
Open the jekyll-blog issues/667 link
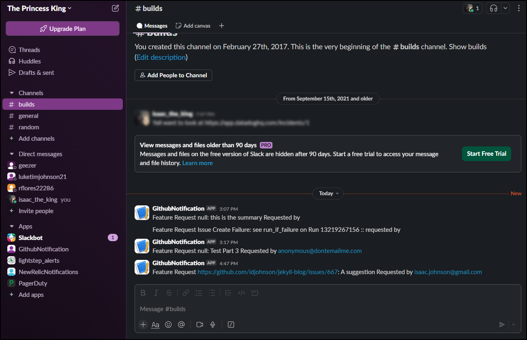tap(268, 272)
